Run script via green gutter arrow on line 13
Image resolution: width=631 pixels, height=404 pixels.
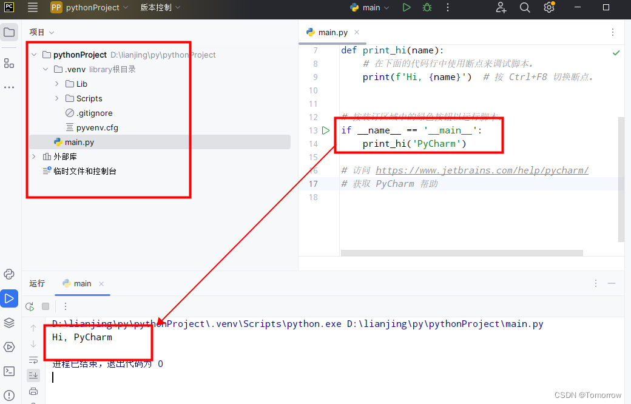click(x=325, y=130)
